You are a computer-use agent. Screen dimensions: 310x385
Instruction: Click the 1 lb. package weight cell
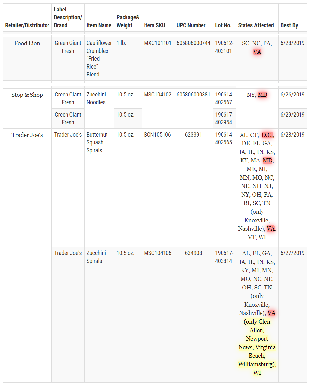(x=121, y=43)
